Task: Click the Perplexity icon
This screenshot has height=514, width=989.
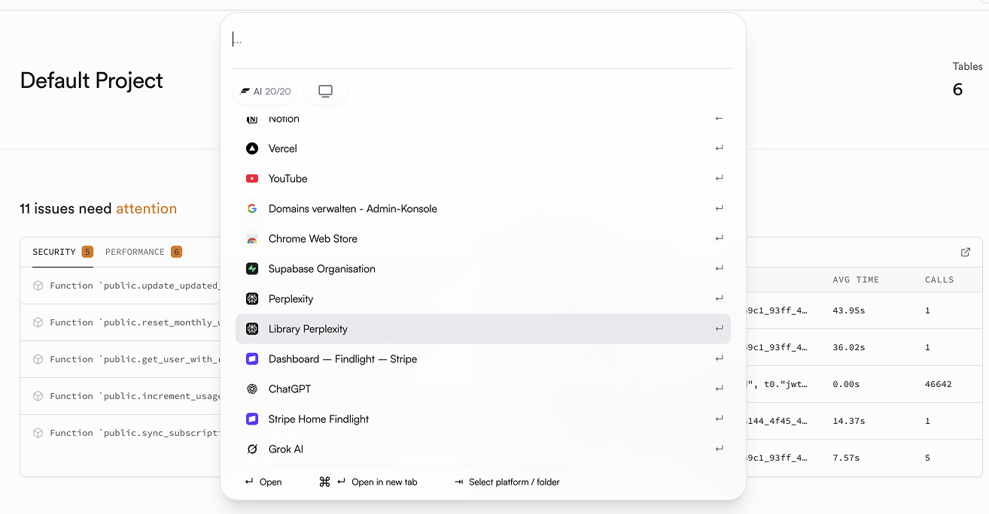Action: [x=252, y=298]
